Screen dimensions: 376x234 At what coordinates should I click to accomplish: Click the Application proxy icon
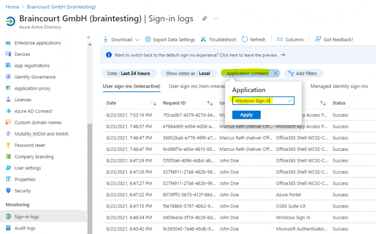(x=8, y=88)
